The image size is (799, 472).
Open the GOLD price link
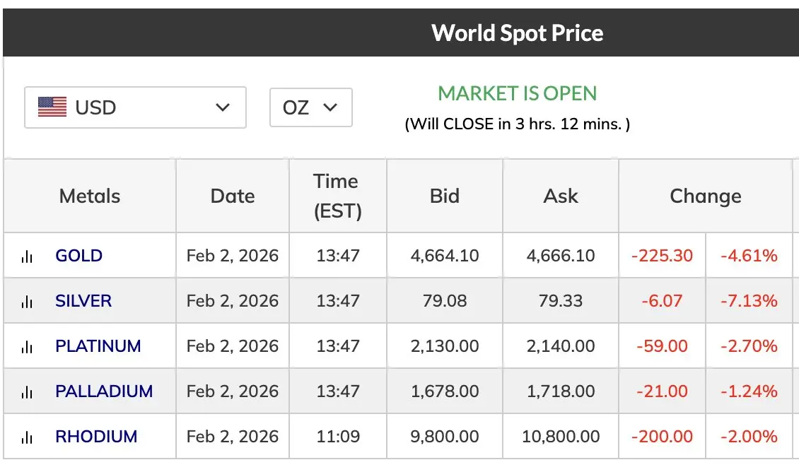tap(78, 256)
